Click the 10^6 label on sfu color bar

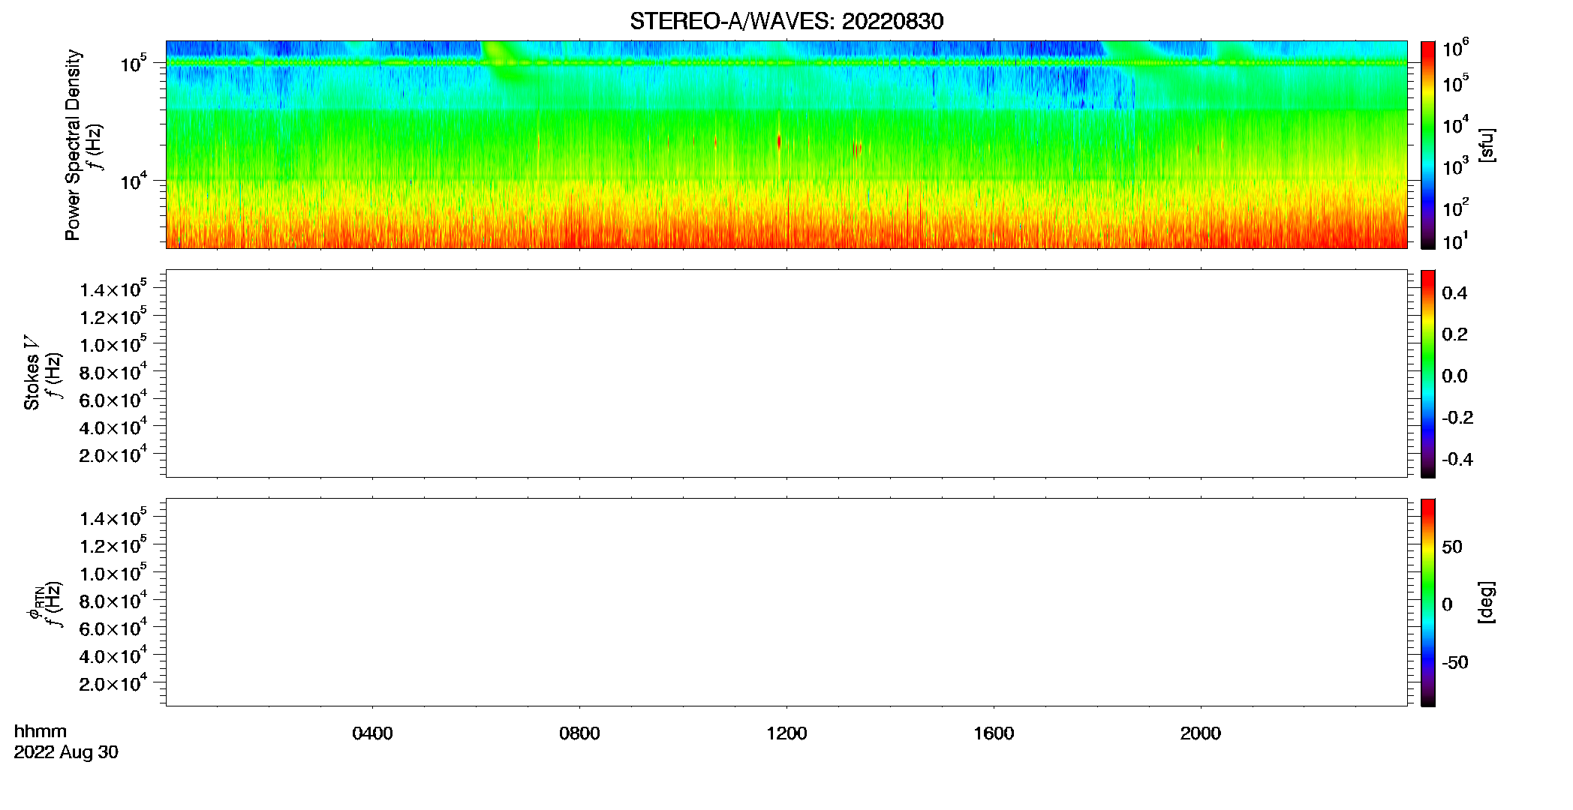click(1456, 48)
